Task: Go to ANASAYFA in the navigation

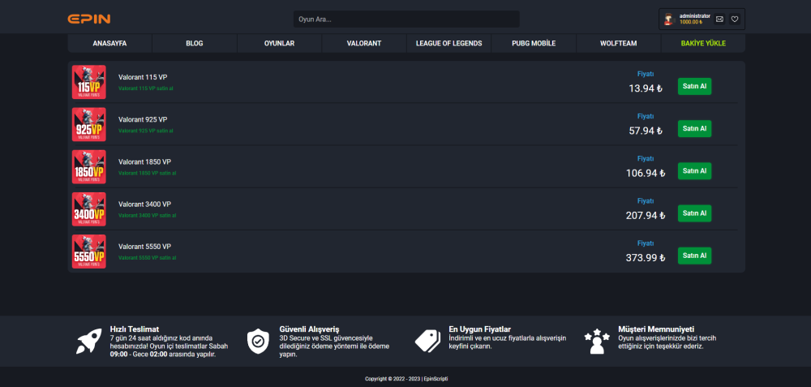Action: pos(109,44)
